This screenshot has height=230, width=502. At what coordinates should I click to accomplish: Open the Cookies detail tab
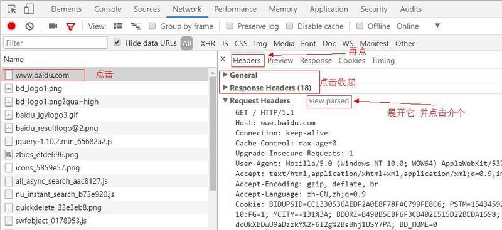point(352,60)
